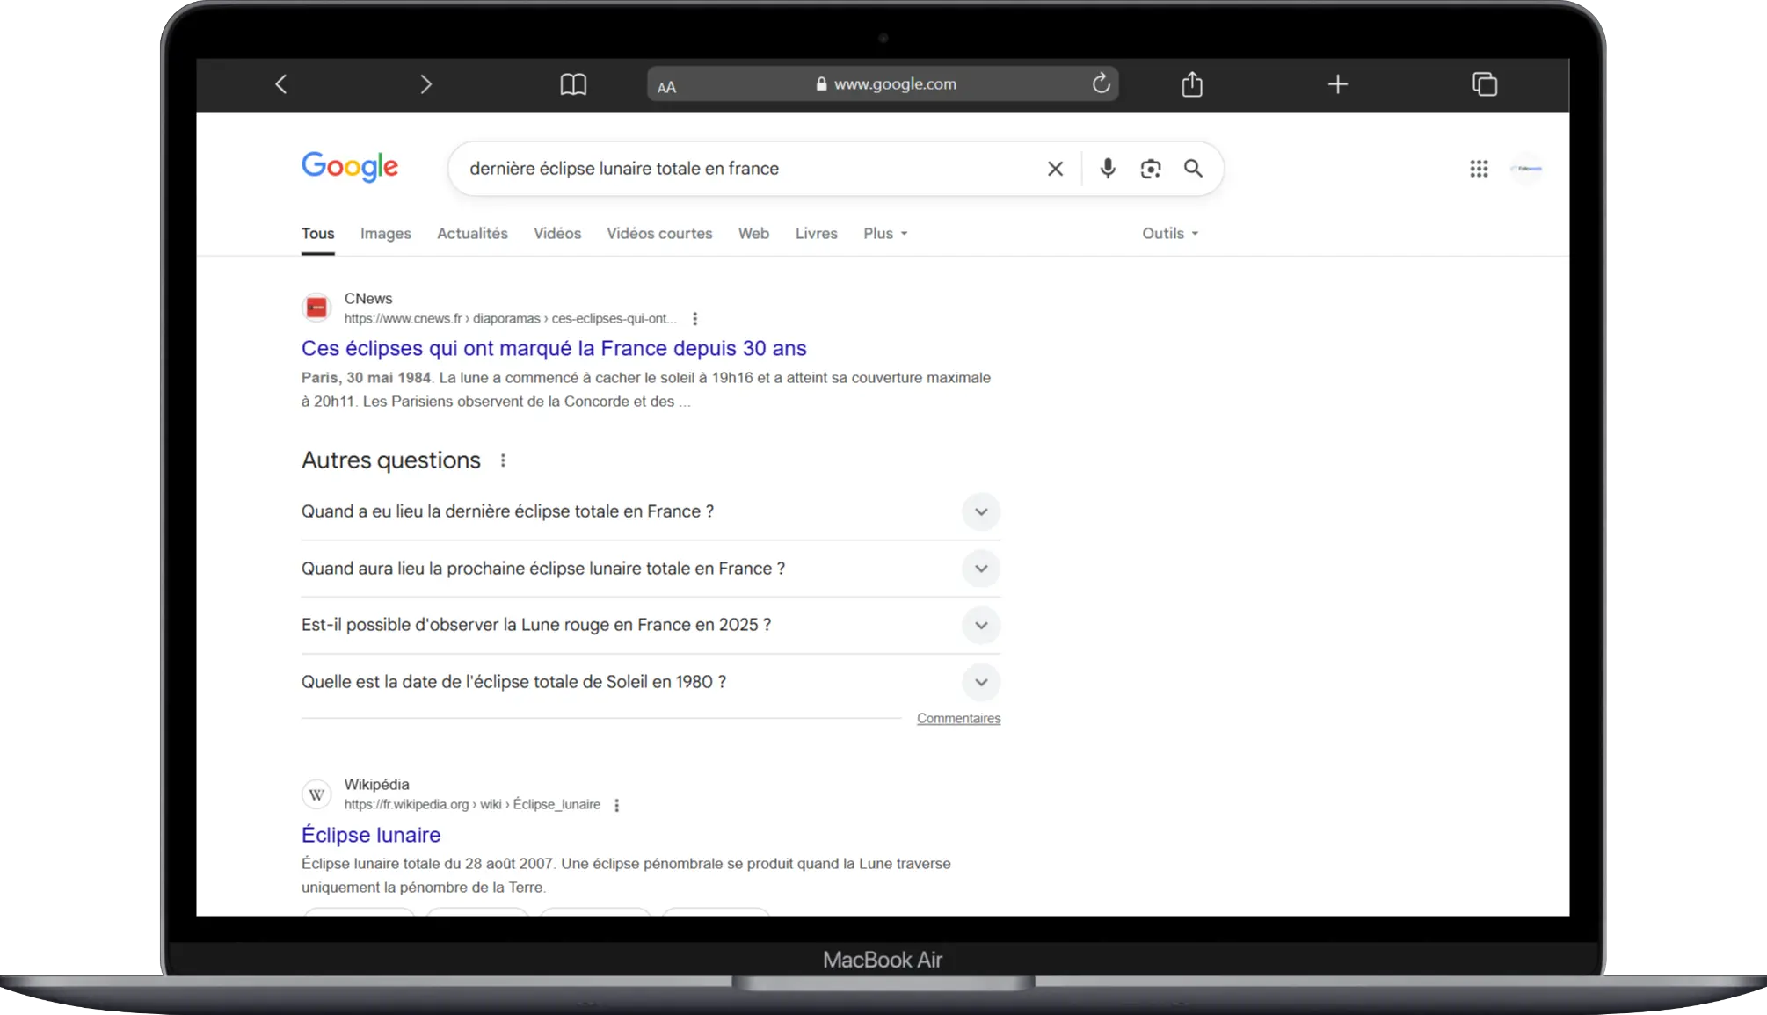The height and width of the screenshot is (1015, 1767).
Task: Expand 'Est-il possible d'observer la Lune rouge' question
Action: (651, 625)
